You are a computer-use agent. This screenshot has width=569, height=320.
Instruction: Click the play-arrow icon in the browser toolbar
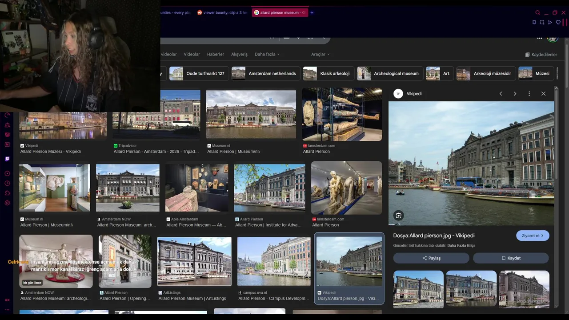pos(550,22)
